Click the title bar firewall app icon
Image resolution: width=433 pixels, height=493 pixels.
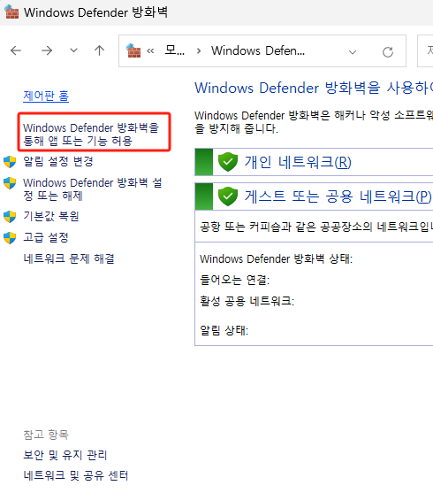pos(11,12)
